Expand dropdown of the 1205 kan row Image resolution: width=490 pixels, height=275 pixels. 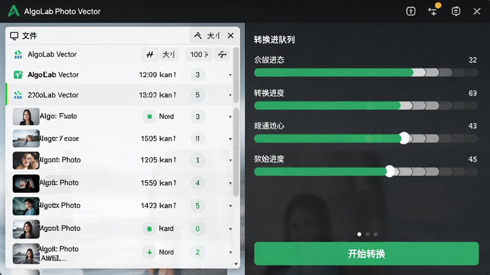pyautogui.click(x=230, y=160)
